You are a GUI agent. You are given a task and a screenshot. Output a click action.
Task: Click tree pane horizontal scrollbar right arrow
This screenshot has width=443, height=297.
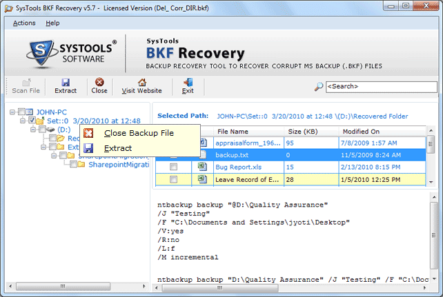(x=144, y=286)
